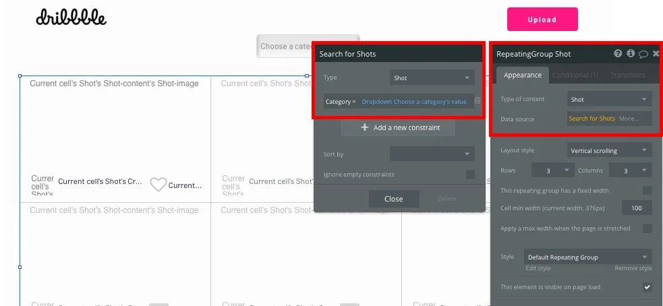The width and height of the screenshot is (663, 306).
Task: Open the Layout style Vertical scrolling dropdown
Action: [x=609, y=150]
